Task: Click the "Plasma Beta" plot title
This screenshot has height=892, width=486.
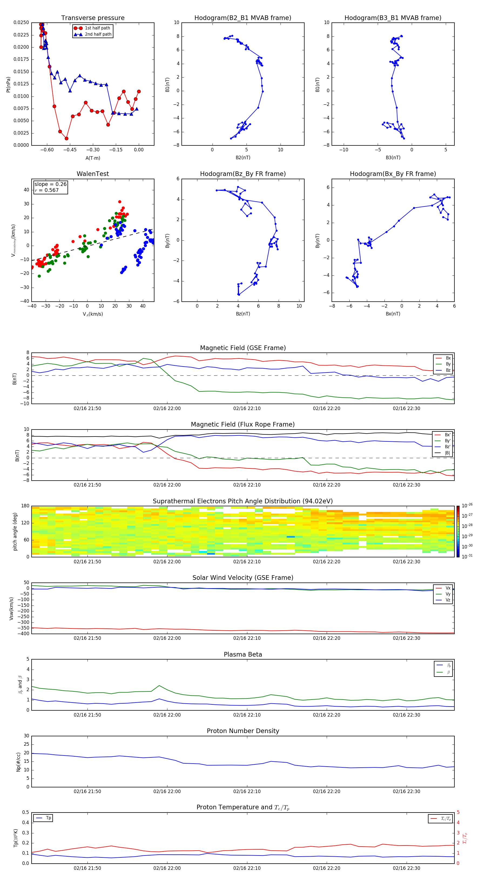Action: [x=243, y=655]
